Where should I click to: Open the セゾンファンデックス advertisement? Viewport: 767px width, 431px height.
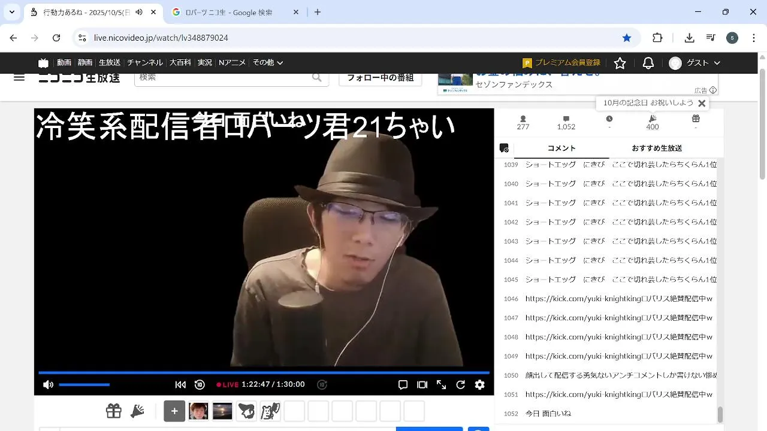click(x=578, y=84)
